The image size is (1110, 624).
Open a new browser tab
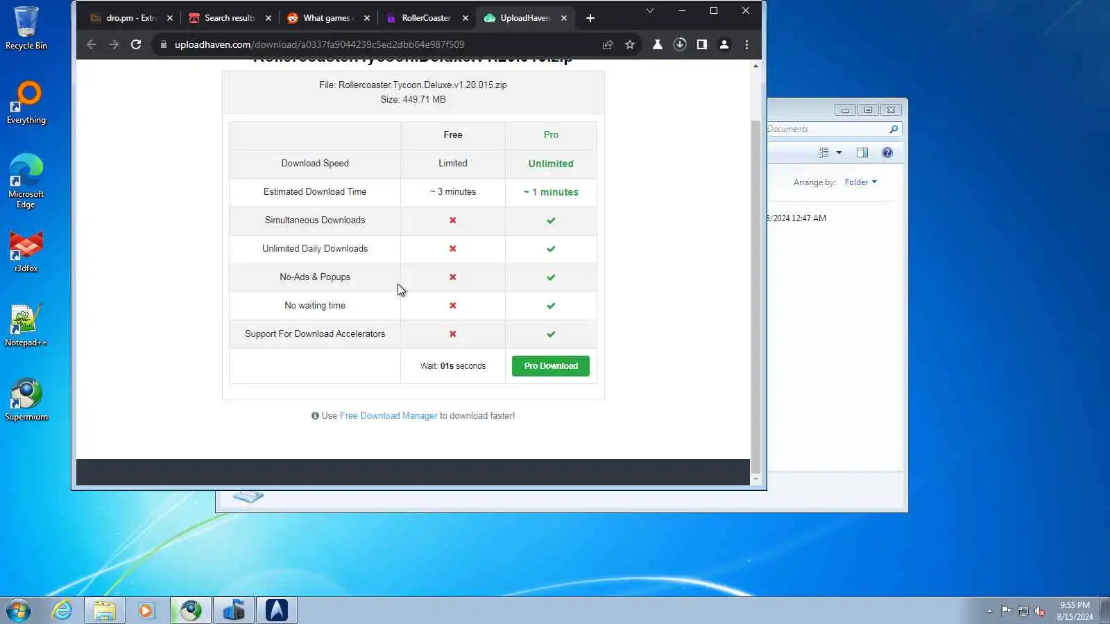click(x=590, y=18)
